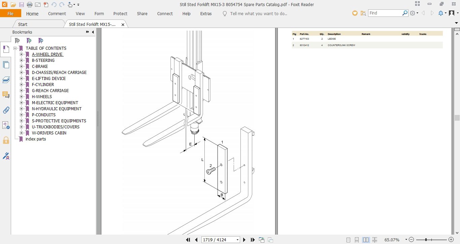Switch to the Start document tab
This screenshot has width=460, height=244.
coord(23,24)
